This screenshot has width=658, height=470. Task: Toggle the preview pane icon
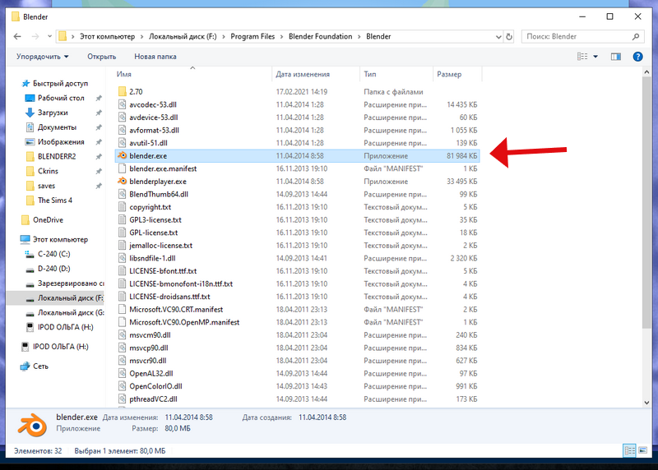click(x=615, y=57)
